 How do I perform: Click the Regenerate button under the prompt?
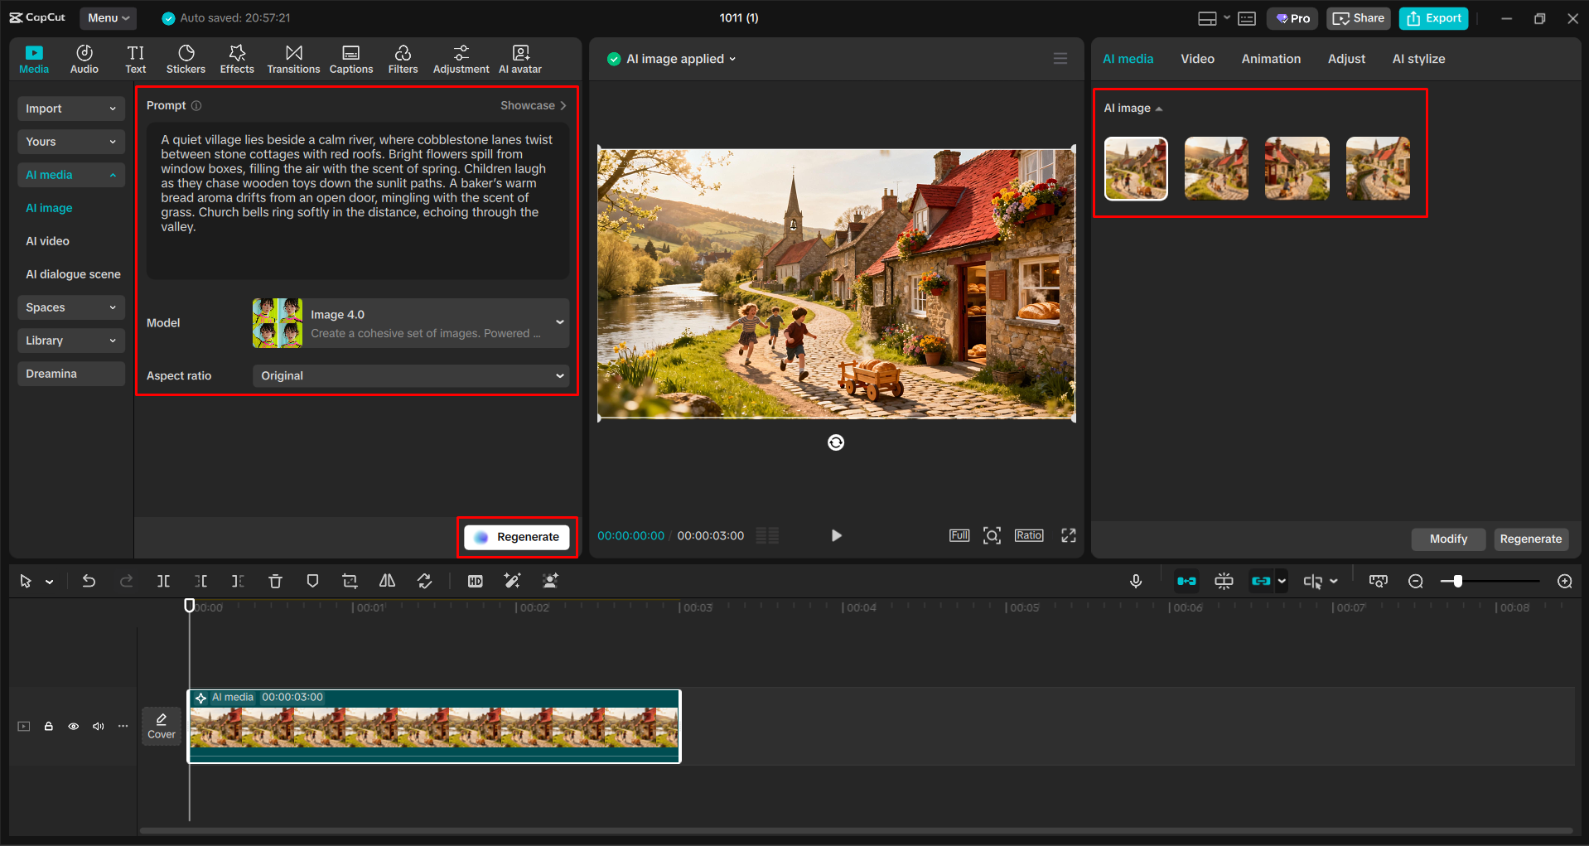point(516,536)
